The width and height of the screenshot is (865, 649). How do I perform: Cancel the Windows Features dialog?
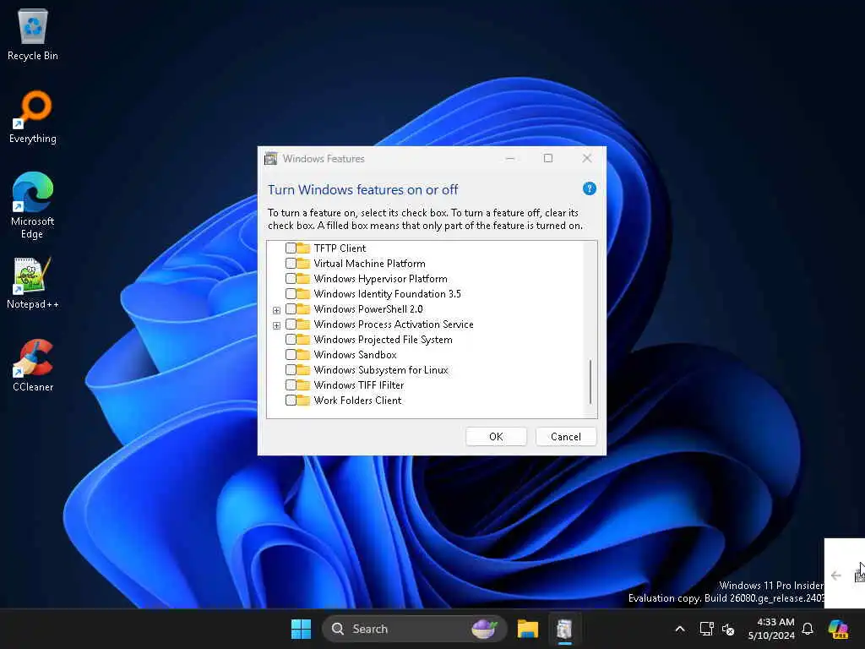tap(565, 437)
